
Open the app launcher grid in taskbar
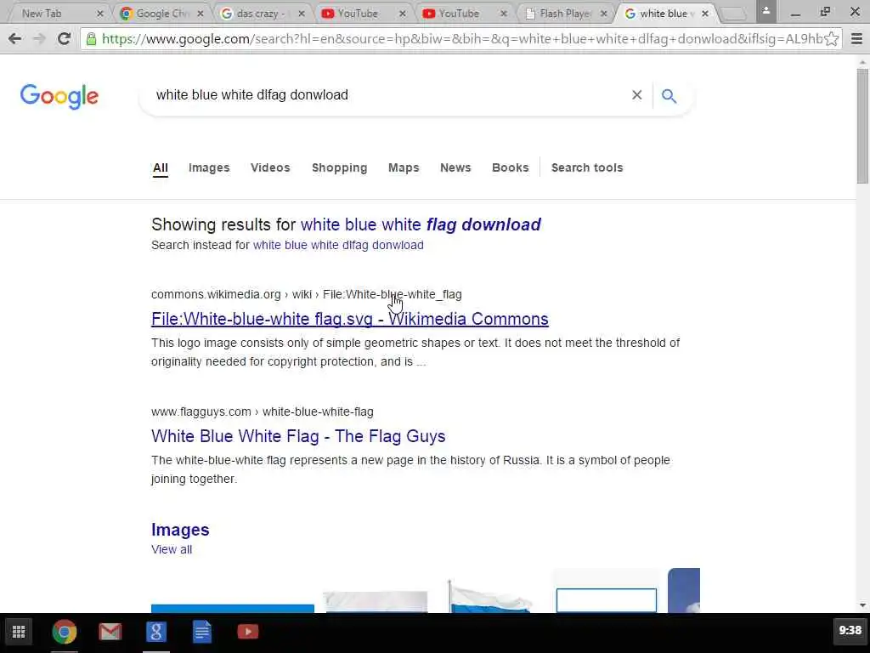19,632
